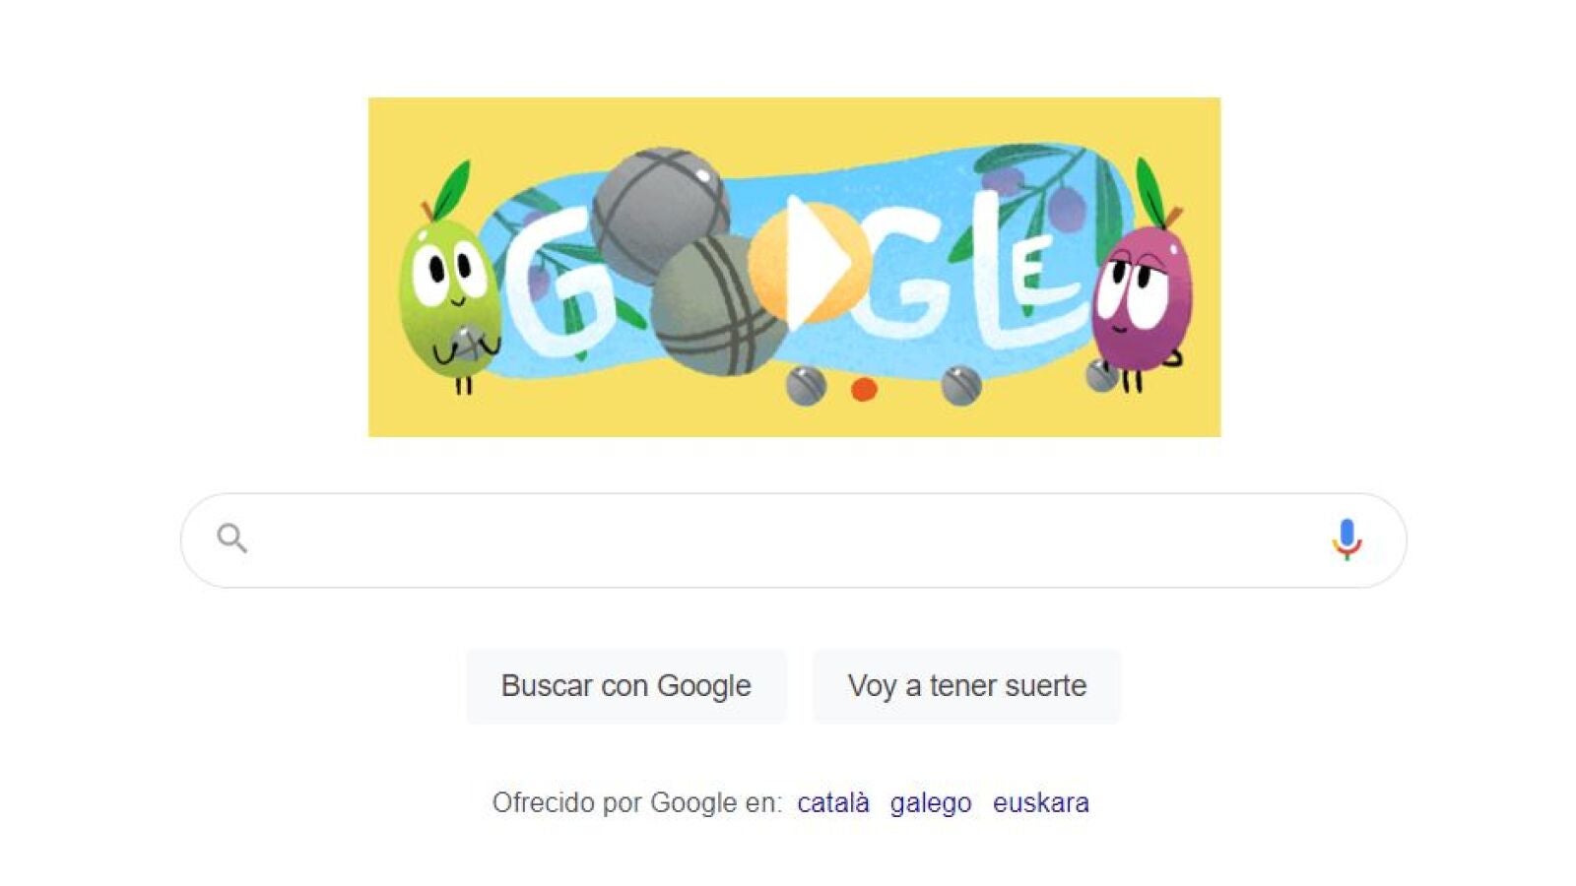This screenshot has height=886, width=1576.
Task: Click the Voy a tener suerte button
Action: 966,686
